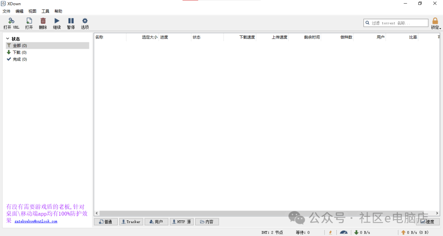Screen dimensions: 443x236
Task: Click the 速度 button at bottom right
Action: tap(427, 222)
